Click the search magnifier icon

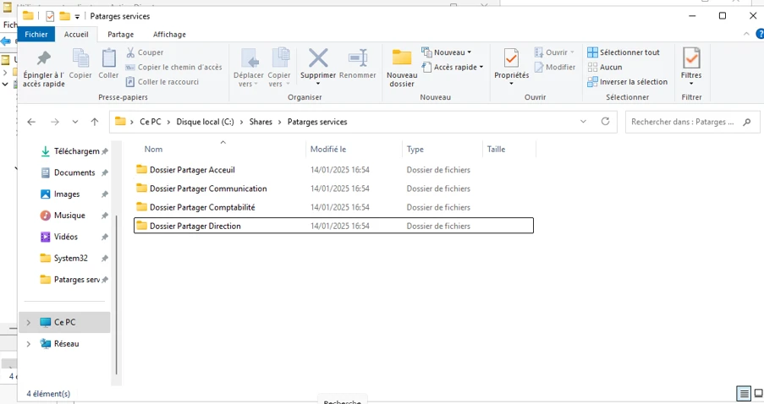(747, 122)
